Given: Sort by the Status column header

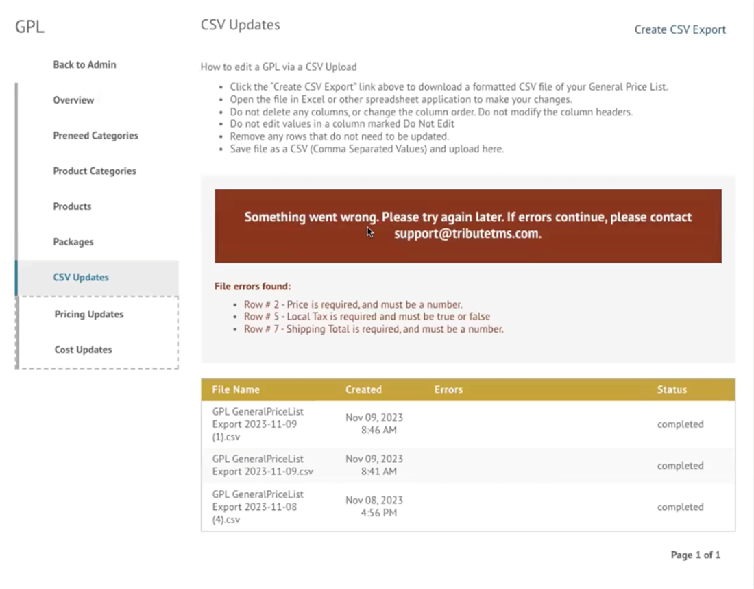Looking at the screenshot, I should coord(672,389).
